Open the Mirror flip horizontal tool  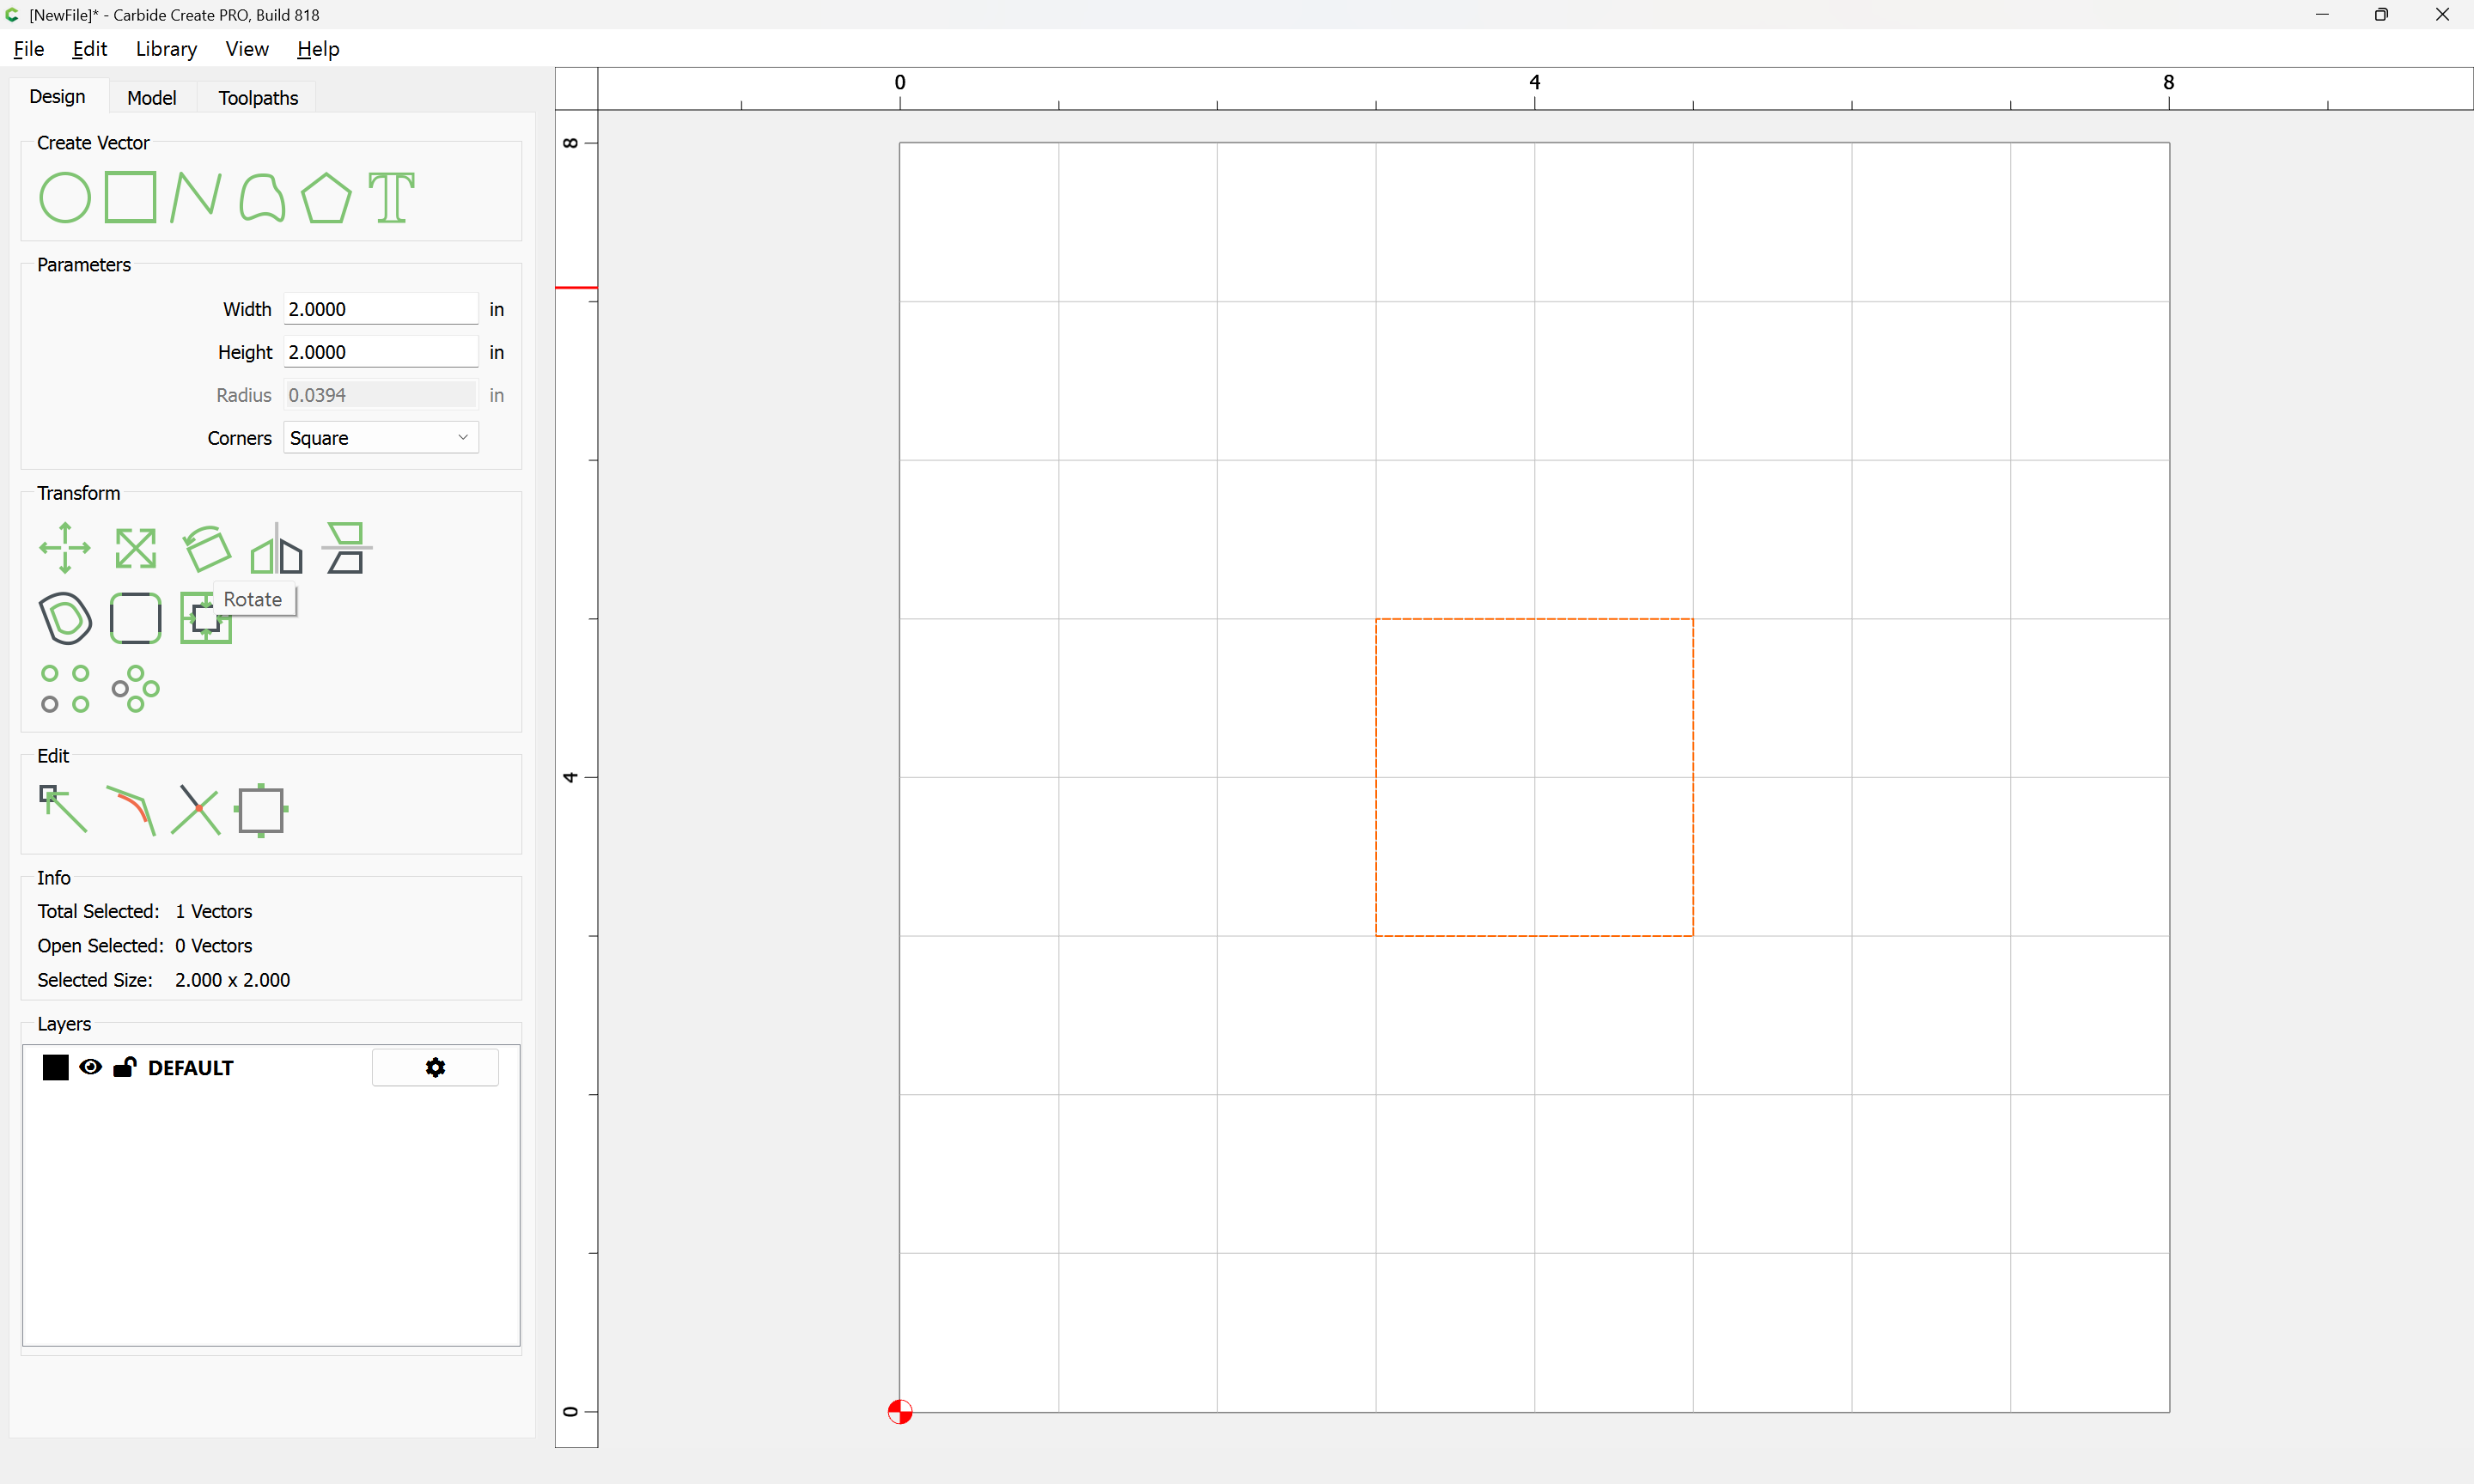coord(276,548)
